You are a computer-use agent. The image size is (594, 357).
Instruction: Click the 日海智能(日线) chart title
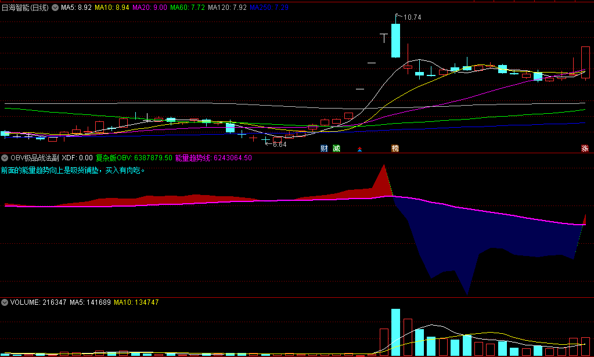coord(26,8)
